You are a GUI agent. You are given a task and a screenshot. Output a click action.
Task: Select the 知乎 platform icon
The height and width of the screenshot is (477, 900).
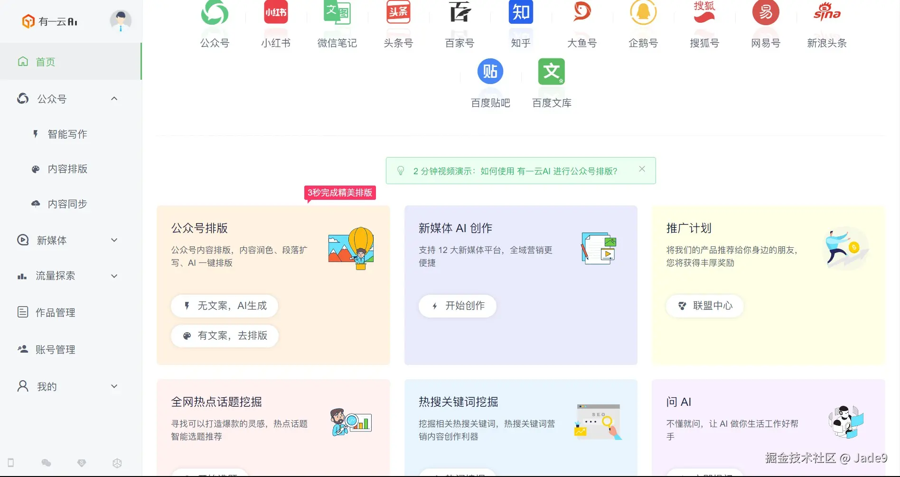point(521,12)
